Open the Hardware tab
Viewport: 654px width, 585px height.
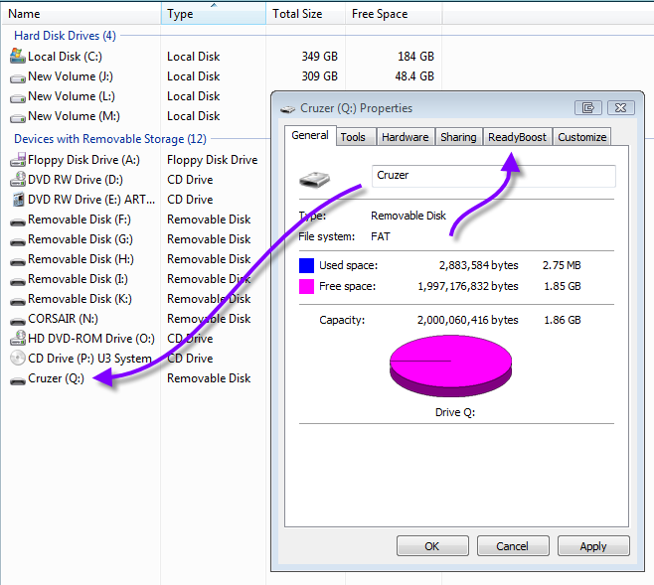point(405,137)
